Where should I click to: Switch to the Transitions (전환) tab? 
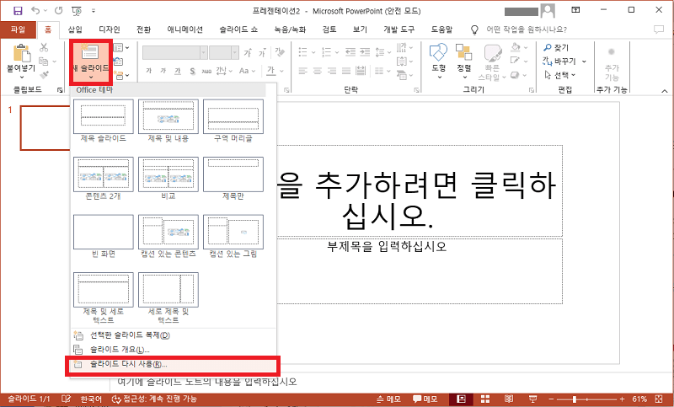[x=143, y=29]
